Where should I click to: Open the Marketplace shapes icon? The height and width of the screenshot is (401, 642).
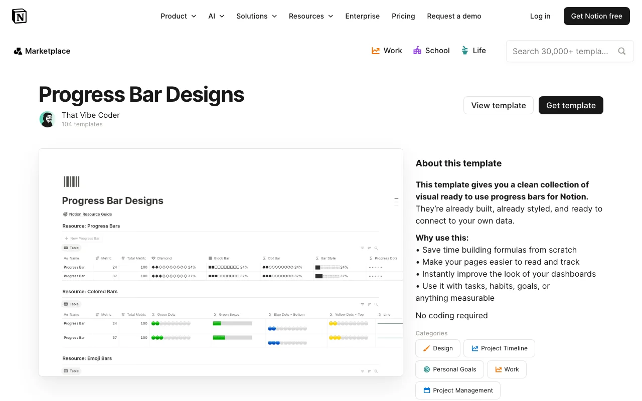(x=18, y=51)
